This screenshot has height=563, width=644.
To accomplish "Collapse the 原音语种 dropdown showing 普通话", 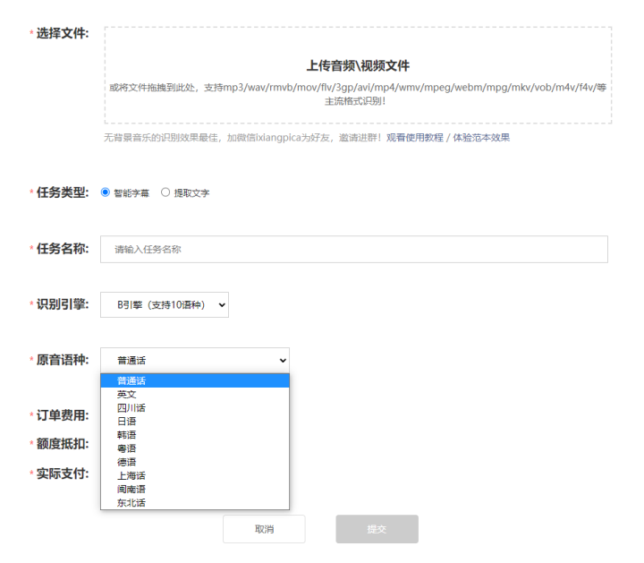I will click(x=195, y=361).
